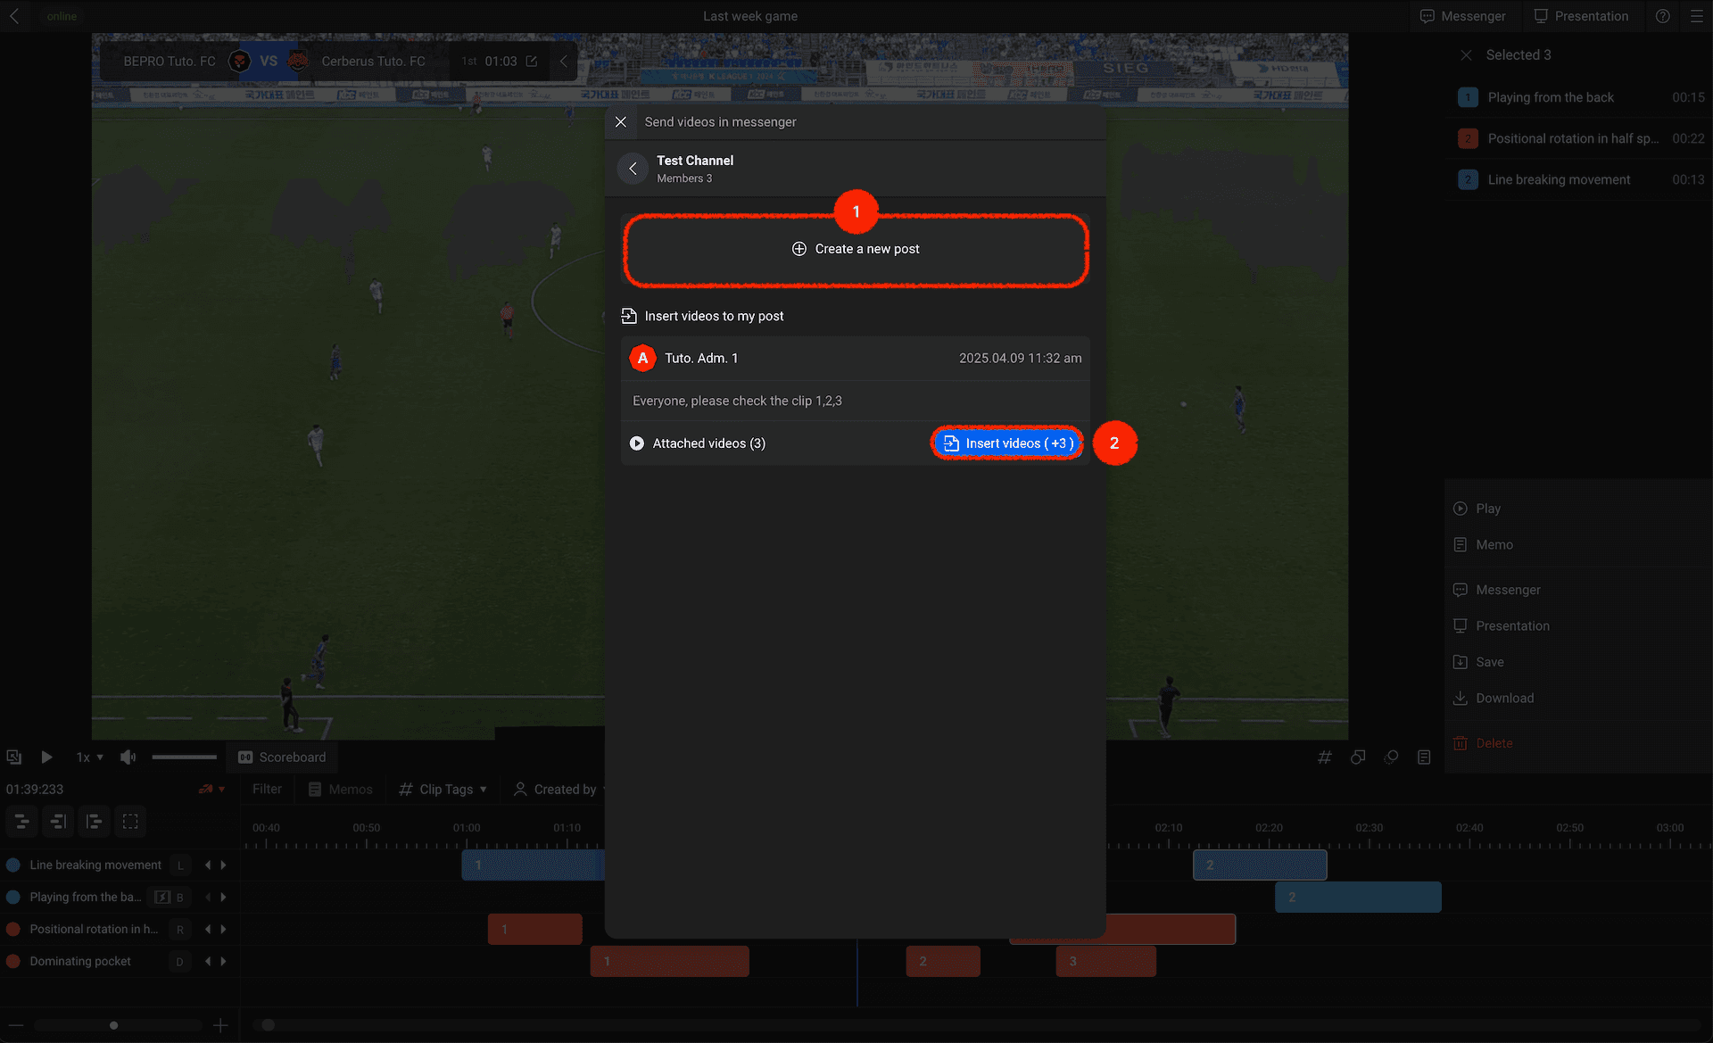Open Messenger in the top bar

1462,16
